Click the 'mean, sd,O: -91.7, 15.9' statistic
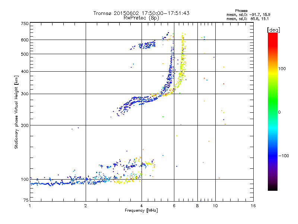The height and width of the screenshot is (224, 298). pos(248,15)
